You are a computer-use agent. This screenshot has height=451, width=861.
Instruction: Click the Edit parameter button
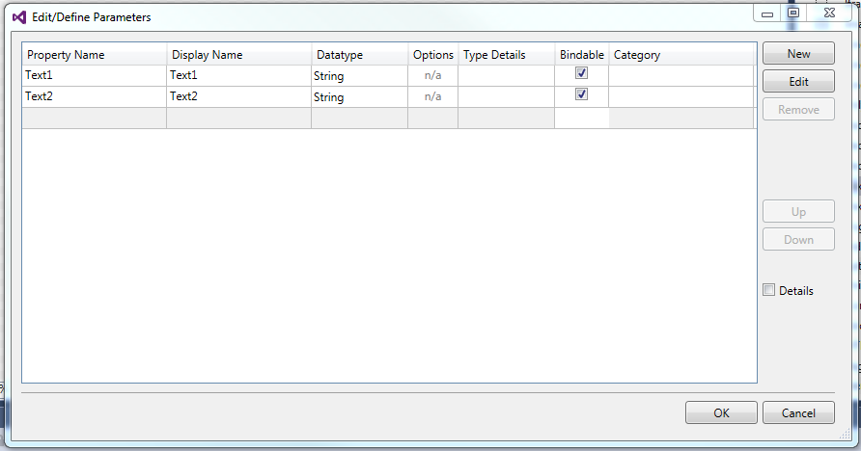tap(798, 82)
